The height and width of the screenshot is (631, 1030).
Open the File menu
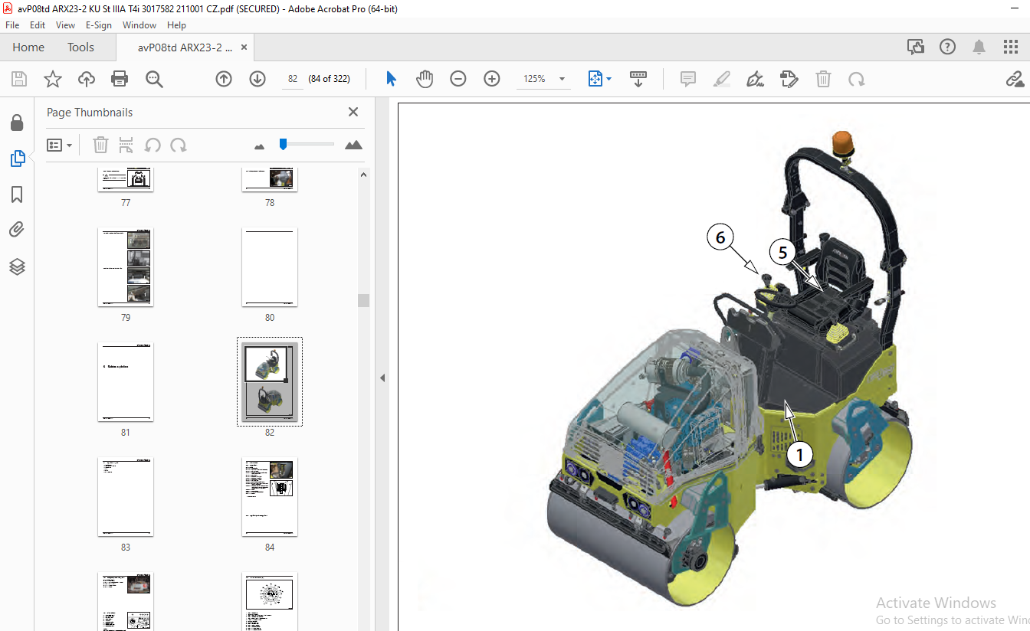coord(12,25)
